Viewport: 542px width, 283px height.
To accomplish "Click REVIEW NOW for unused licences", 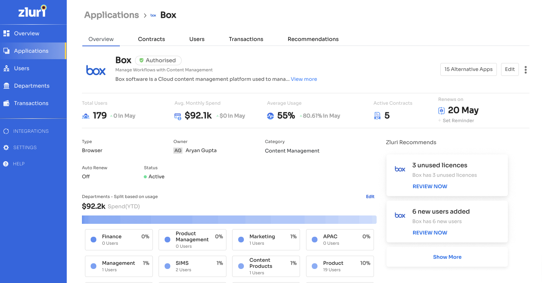I will click(430, 186).
